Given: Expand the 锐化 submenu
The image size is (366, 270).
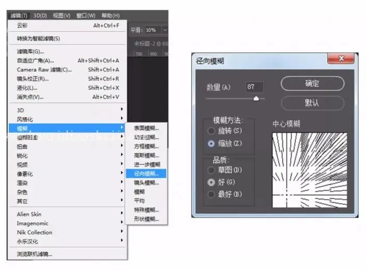Looking at the screenshot, I should pyautogui.click(x=67, y=155).
